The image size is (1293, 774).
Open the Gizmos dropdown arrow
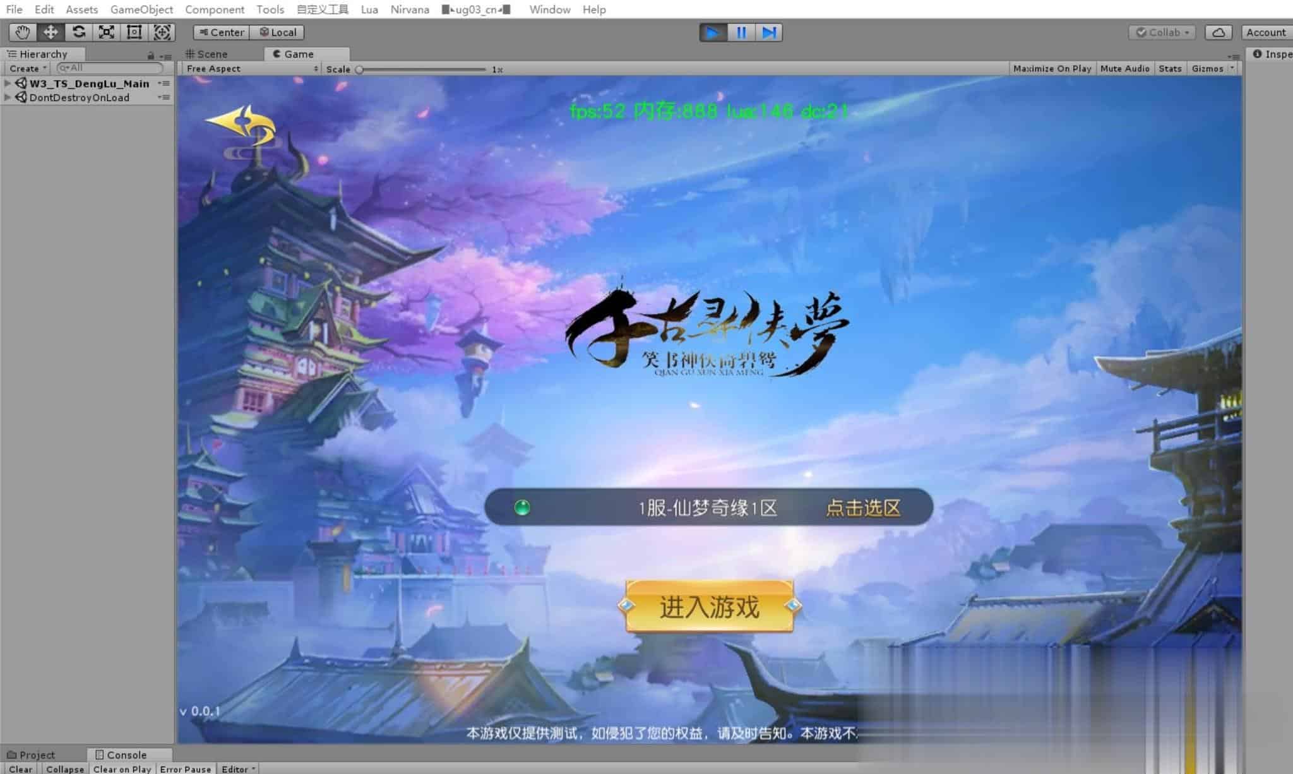[x=1232, y=68]
